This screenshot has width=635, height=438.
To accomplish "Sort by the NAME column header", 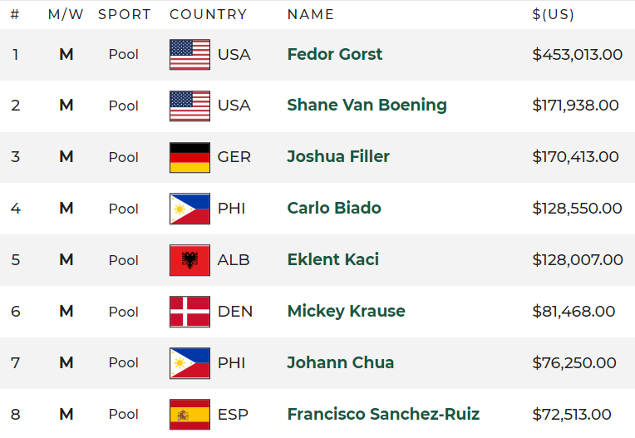I will click(x=311, y=15).
